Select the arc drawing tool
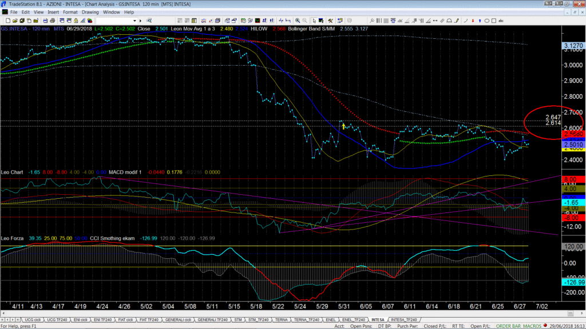Viewport: 586px width, 329px height. pyautogui.click(x=466, y=21)
